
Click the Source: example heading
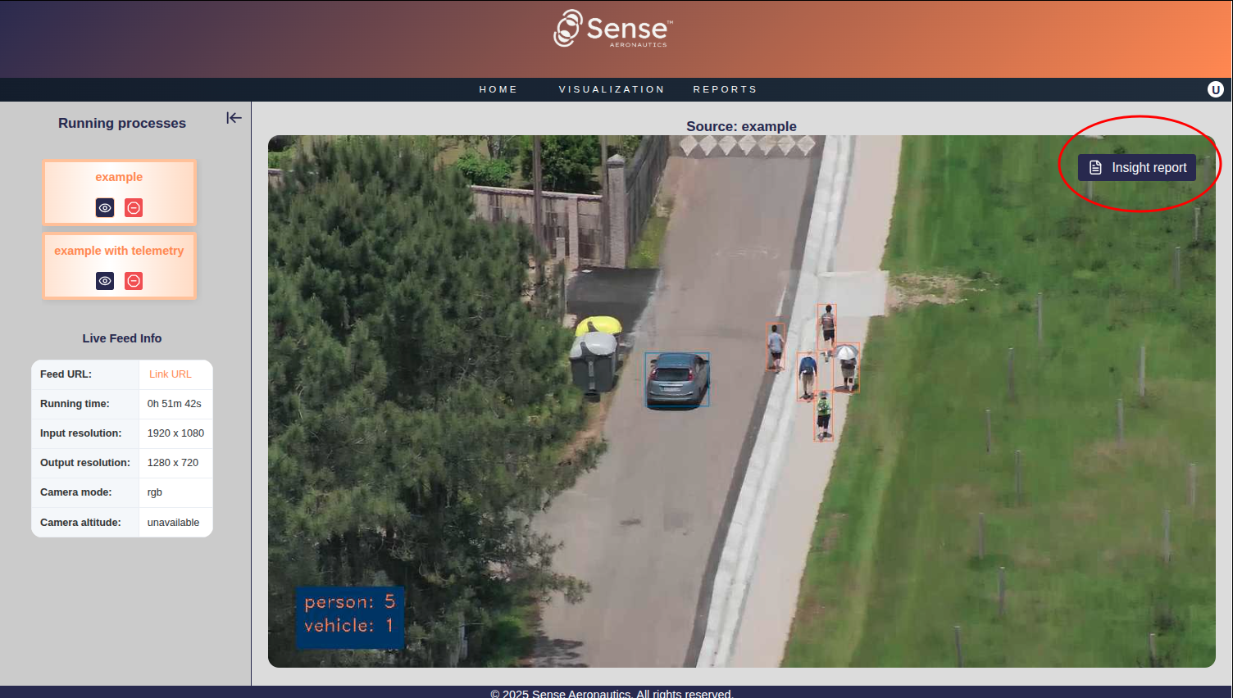click(x=741, y=126)
